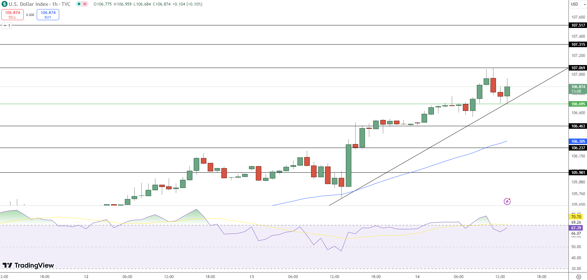Click date label 14 on time axis
Image resolution: width=587 pixels, height=280 pixels.
417,277
